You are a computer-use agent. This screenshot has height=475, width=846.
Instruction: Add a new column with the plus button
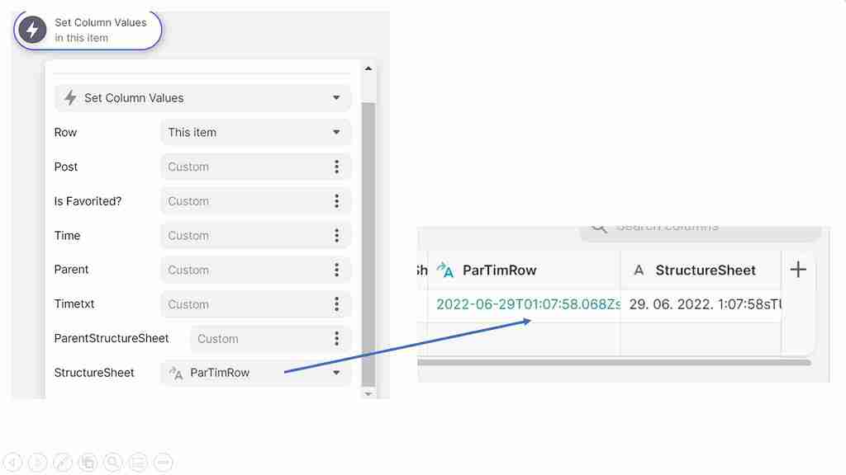point(799,270)
